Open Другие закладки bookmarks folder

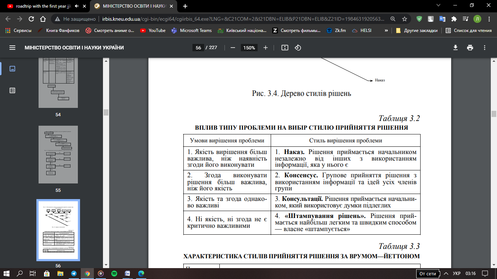click(x=417, y=31)
